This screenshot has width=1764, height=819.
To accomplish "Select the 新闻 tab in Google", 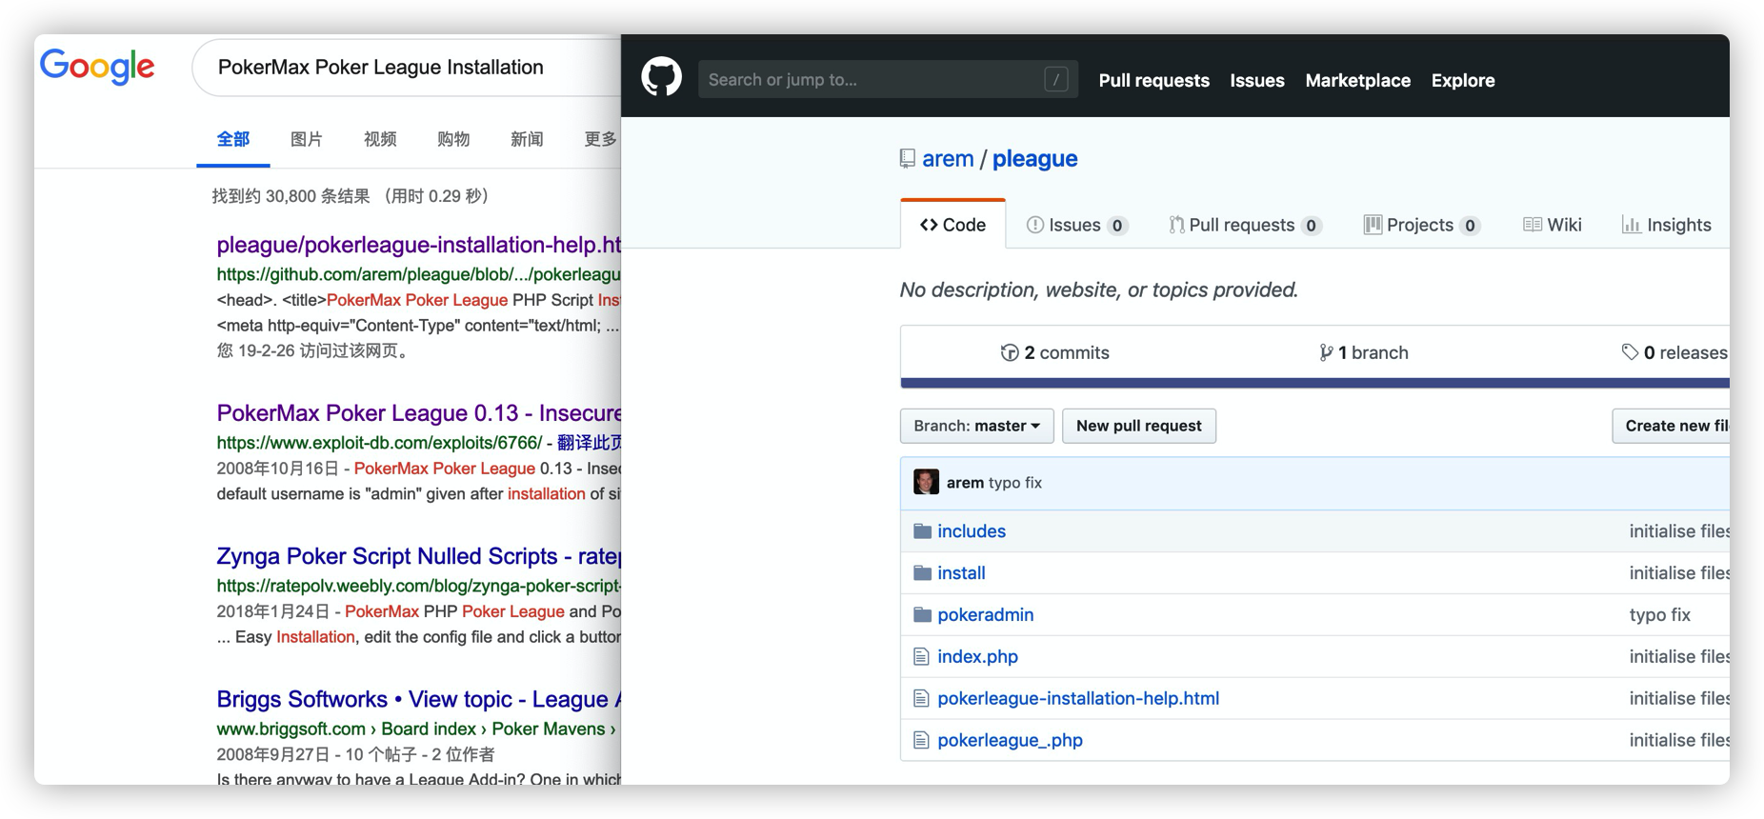I will [x=527, y=139].
